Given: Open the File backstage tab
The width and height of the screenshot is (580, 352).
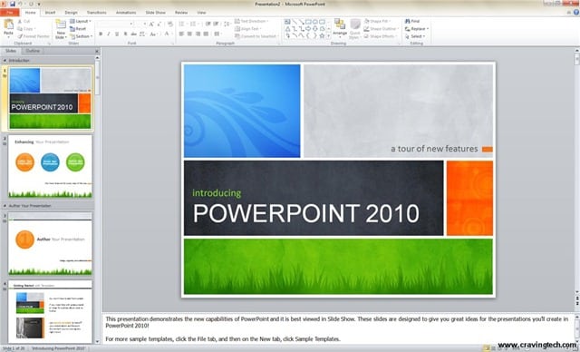Looking at the screenshot, I should [10, 12].
